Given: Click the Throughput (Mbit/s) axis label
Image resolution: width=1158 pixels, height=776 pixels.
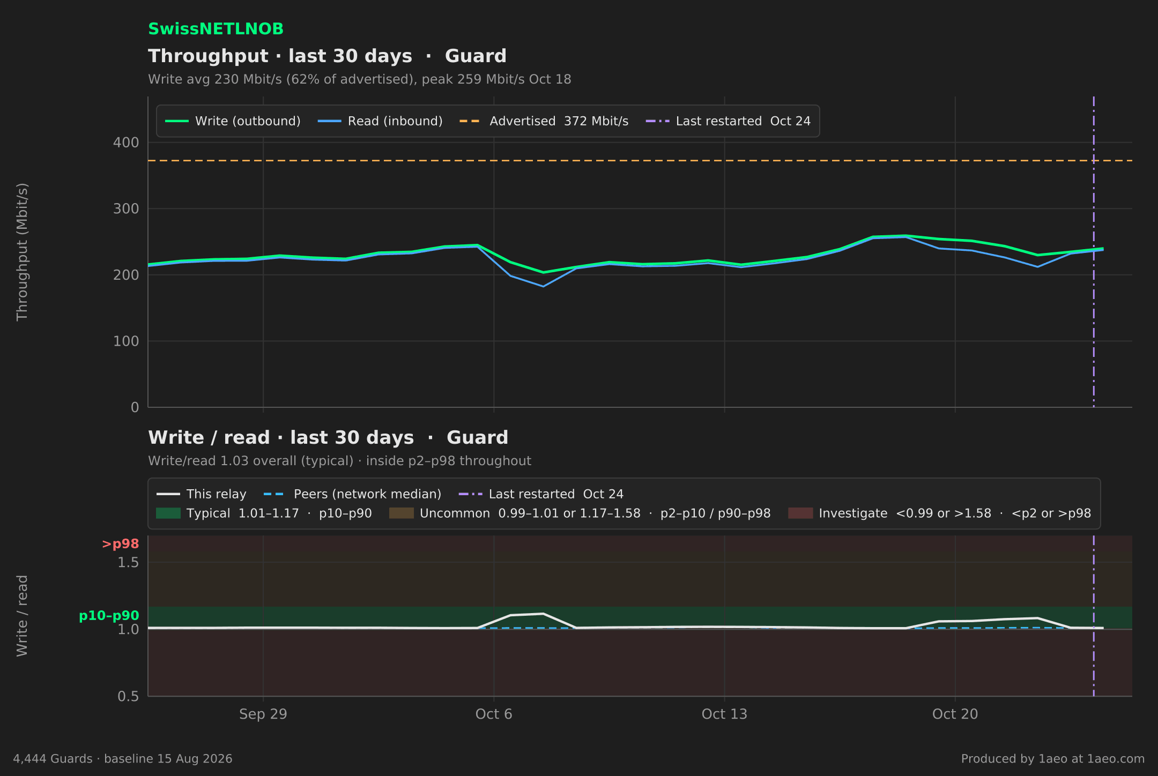Looking at the screenshot, I should [x=22, y=252].
